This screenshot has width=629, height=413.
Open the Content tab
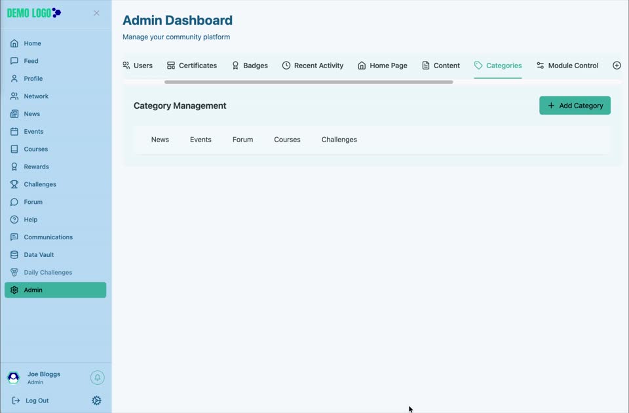coord(441,66)
